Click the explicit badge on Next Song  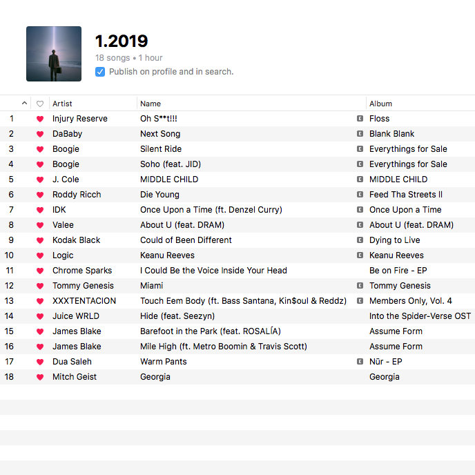(360, 134)
